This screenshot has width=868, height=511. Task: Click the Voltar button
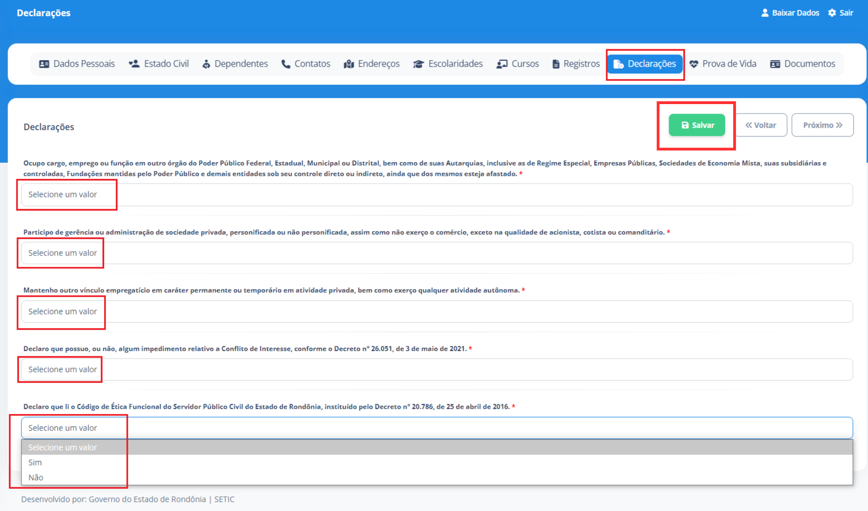761,125
